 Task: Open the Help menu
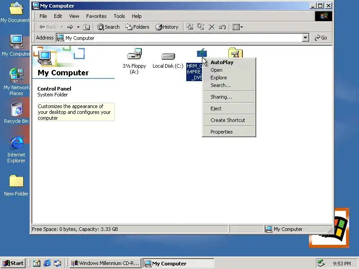point(137,16)
